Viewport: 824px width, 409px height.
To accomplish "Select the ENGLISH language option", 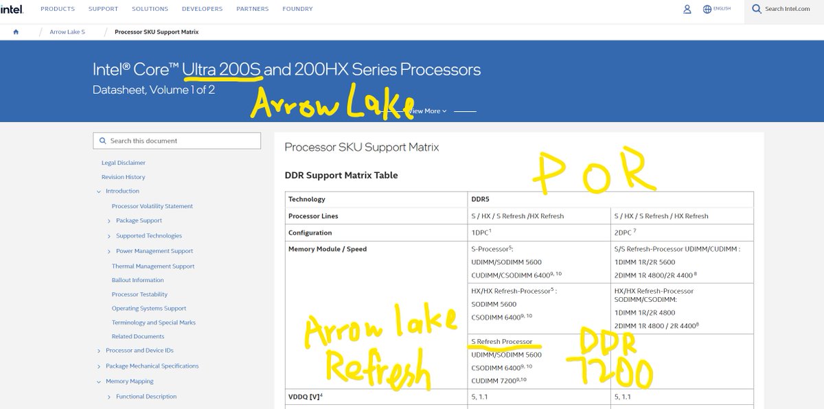I will coord(722,9).
